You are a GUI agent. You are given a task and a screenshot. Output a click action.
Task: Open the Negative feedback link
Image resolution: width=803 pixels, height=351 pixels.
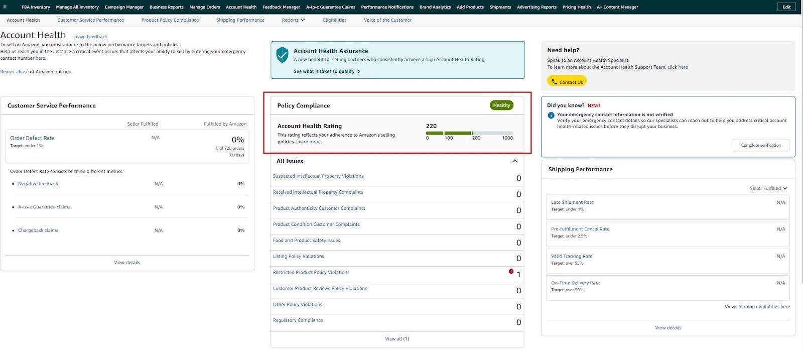point(38,184)
